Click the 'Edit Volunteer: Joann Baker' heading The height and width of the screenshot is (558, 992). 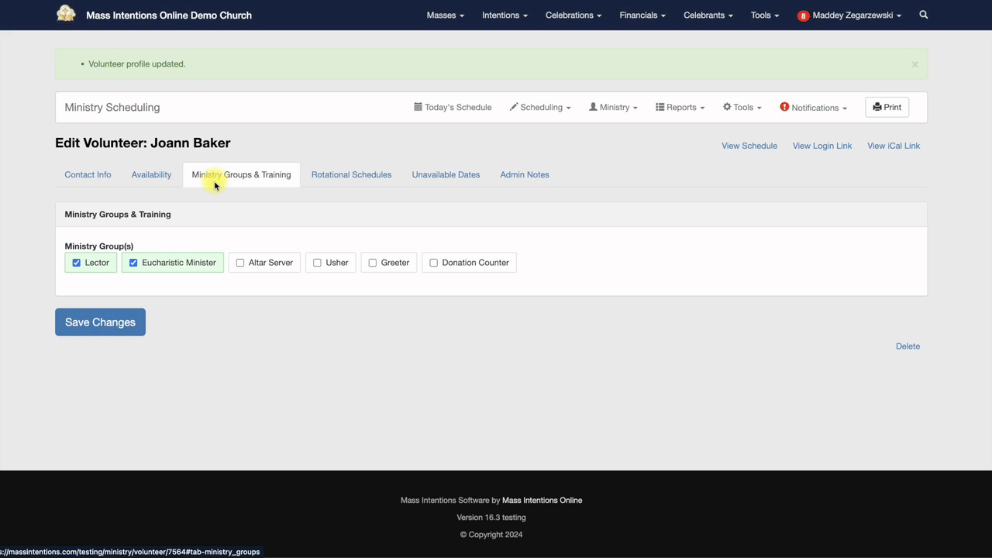pos(143,143)
